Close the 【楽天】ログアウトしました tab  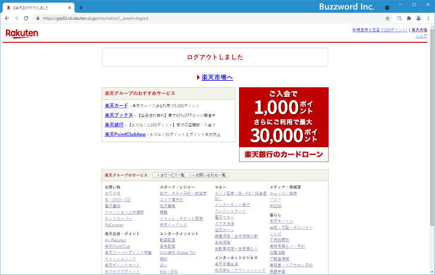point(69,8)
